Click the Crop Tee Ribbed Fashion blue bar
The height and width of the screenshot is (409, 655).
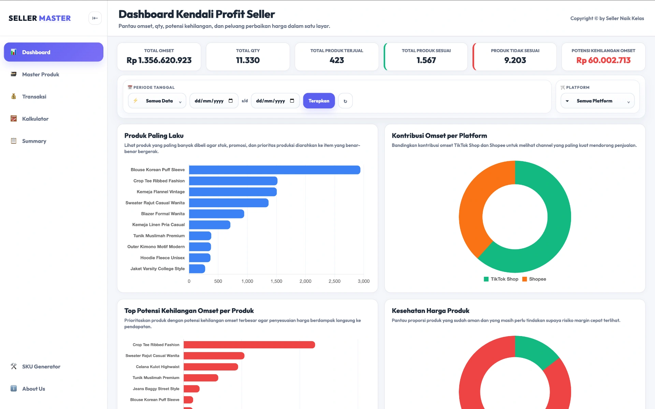tap(233, 181)
